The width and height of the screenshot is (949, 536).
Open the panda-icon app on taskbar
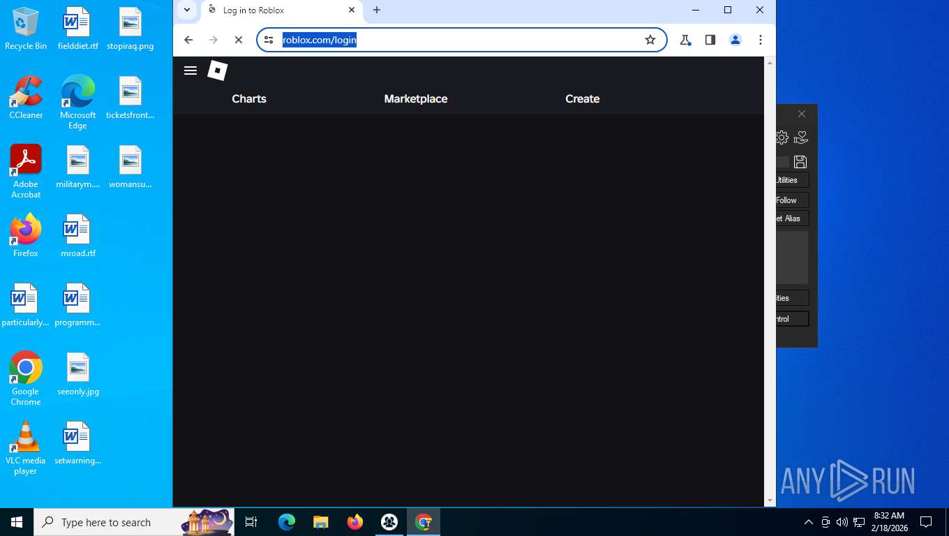coord(389,522)
